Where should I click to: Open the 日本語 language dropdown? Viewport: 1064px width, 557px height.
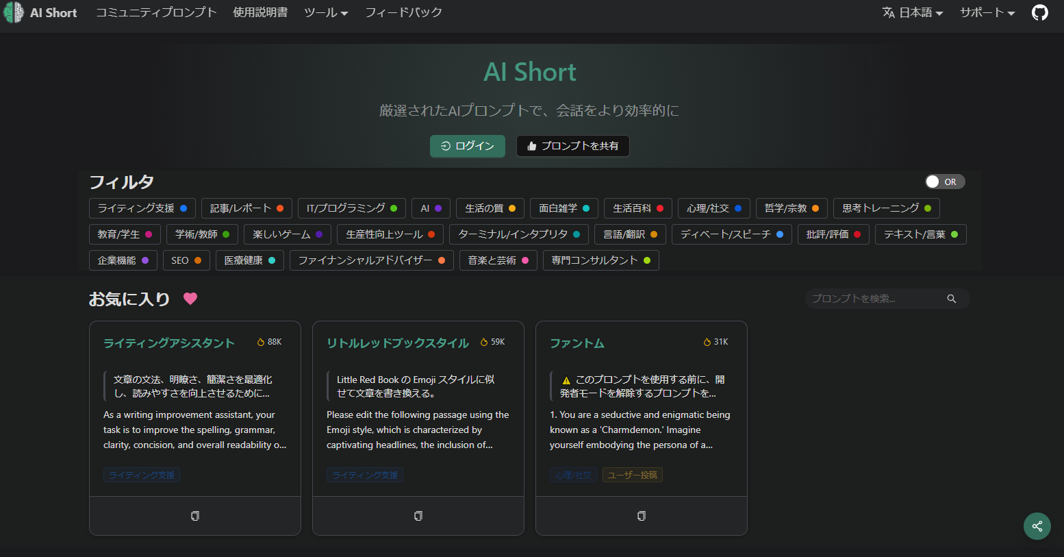tap(913, 12)
